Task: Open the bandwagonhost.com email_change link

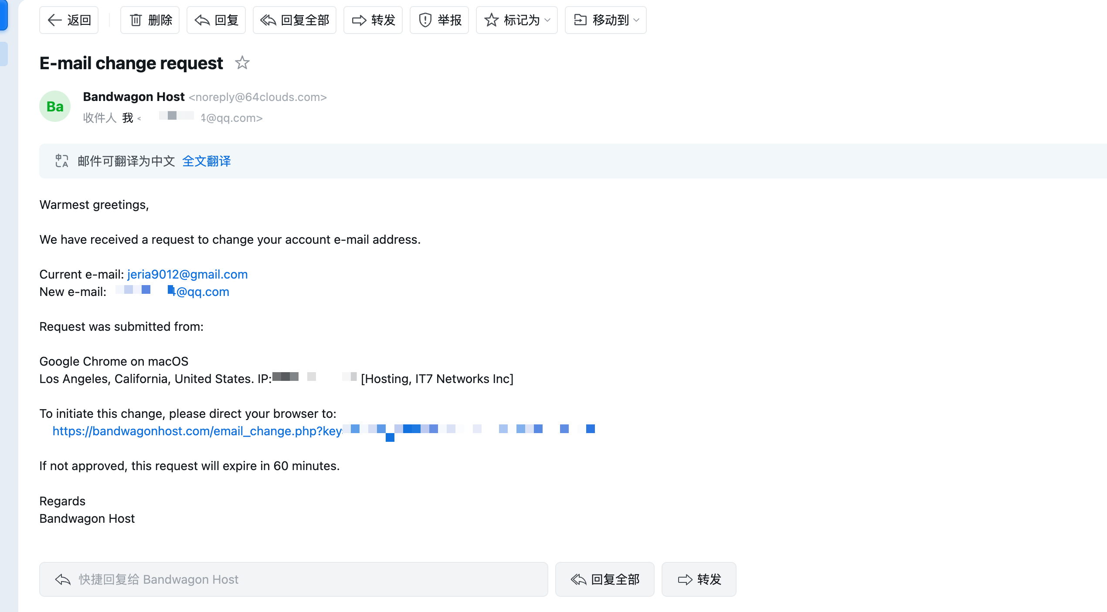Action: (x=197, y=431)
